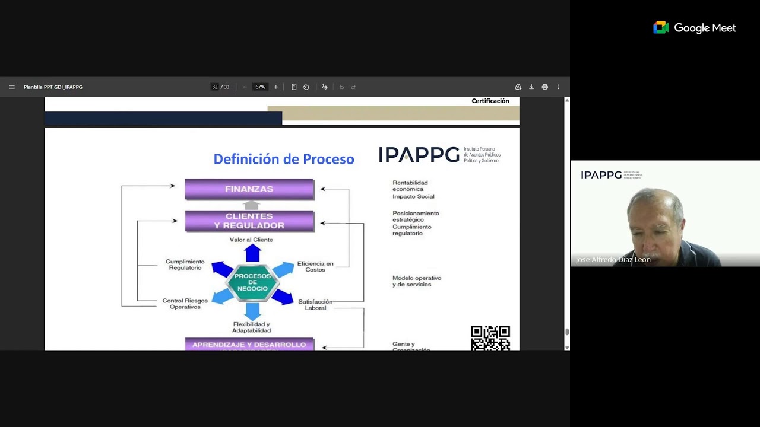Rotate the document counterclockwise
This screenshot has width=760, height=427.
[x=306, y=87]
